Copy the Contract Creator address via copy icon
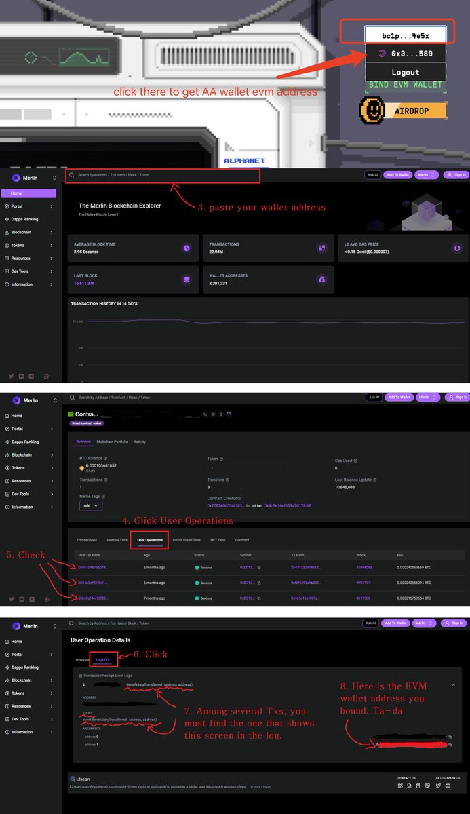 tap(248, 505)
